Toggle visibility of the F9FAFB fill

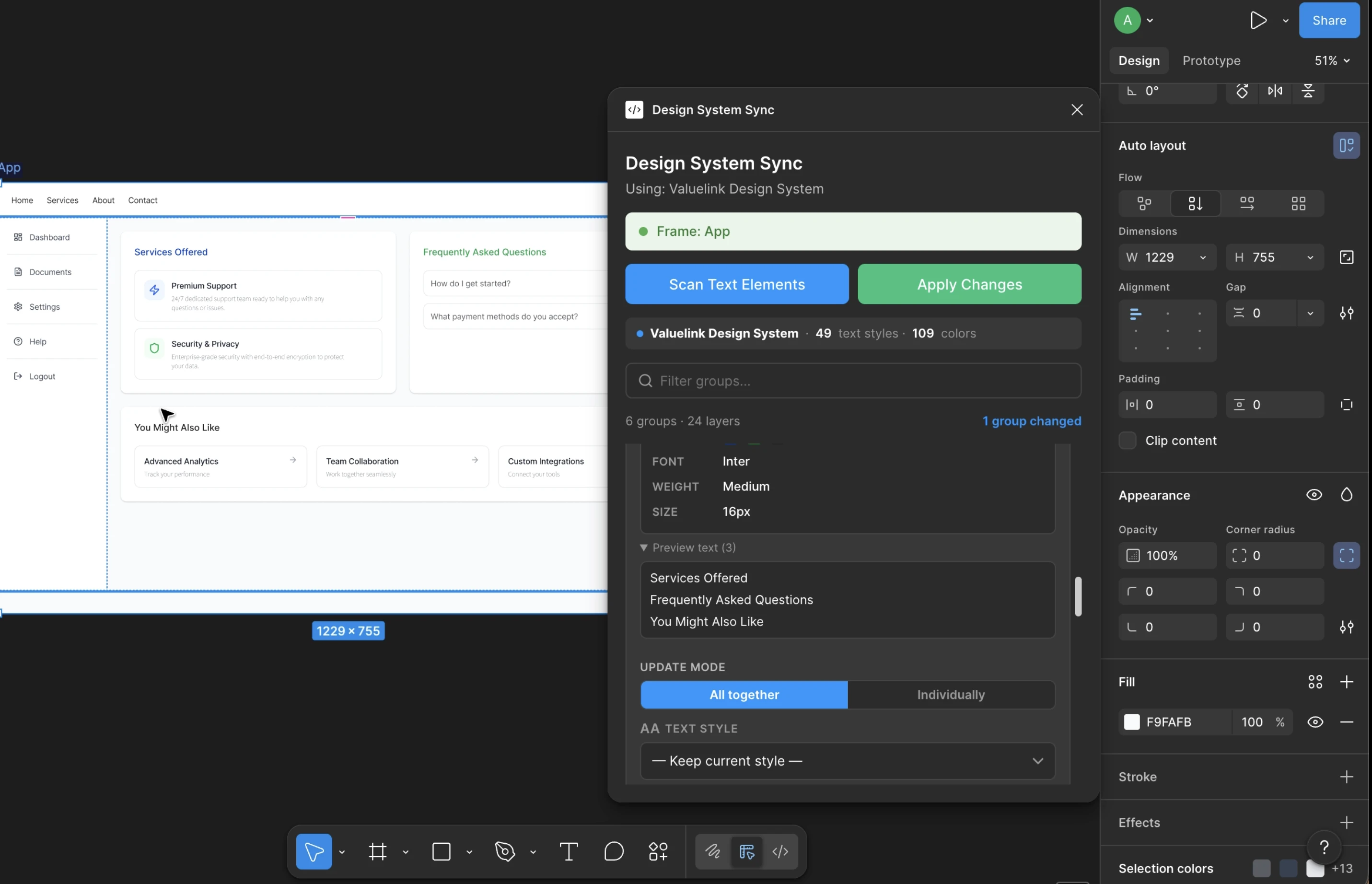point(1315,721)
